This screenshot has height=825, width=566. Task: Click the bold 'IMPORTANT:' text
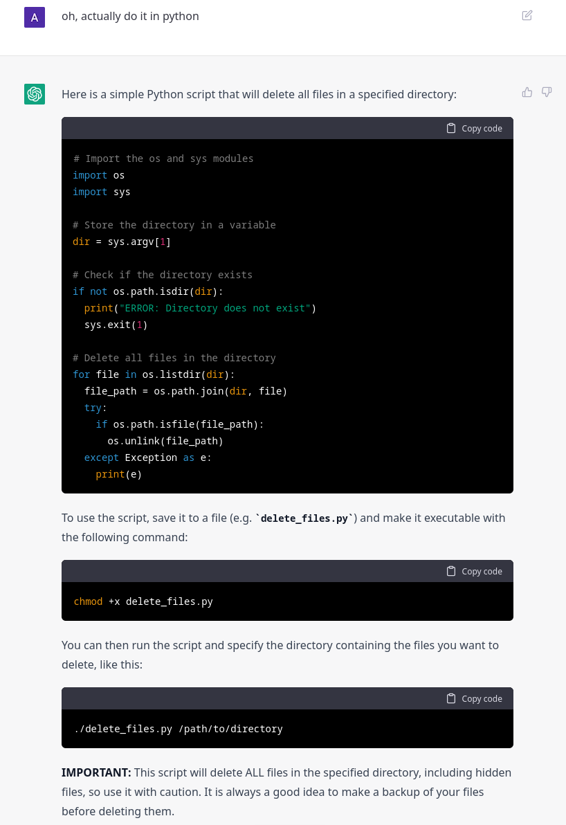coord(96,773)
